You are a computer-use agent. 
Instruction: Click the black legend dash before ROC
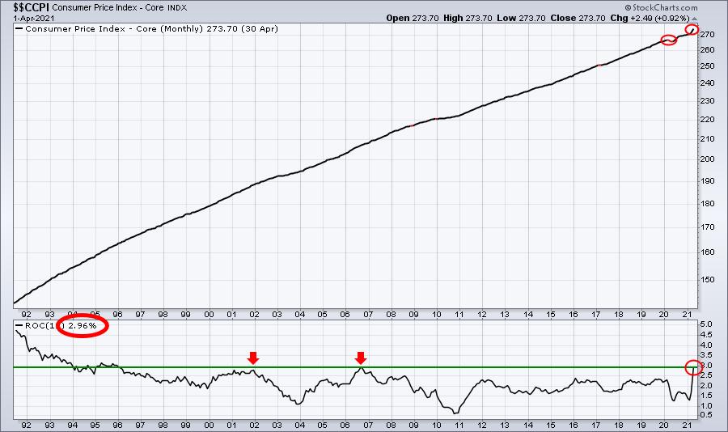(x=19, y=325)
